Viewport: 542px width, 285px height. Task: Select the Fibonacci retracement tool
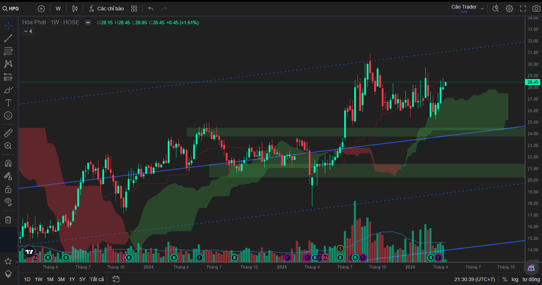coord(8,51)
